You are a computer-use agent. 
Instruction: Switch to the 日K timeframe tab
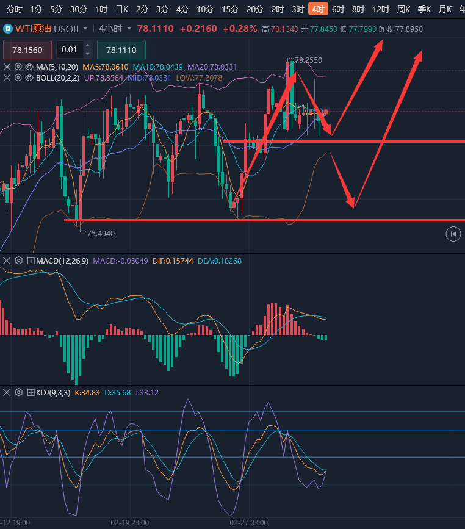122,9
